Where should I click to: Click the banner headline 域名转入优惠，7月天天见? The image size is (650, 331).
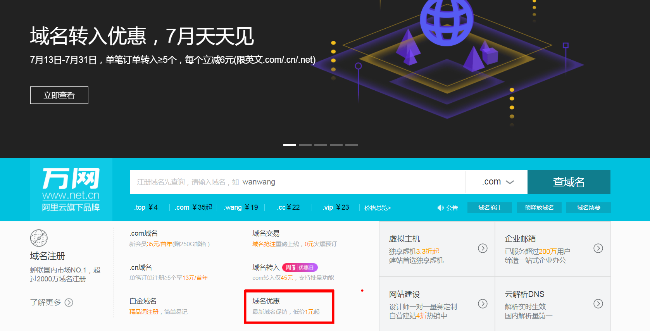142,36
